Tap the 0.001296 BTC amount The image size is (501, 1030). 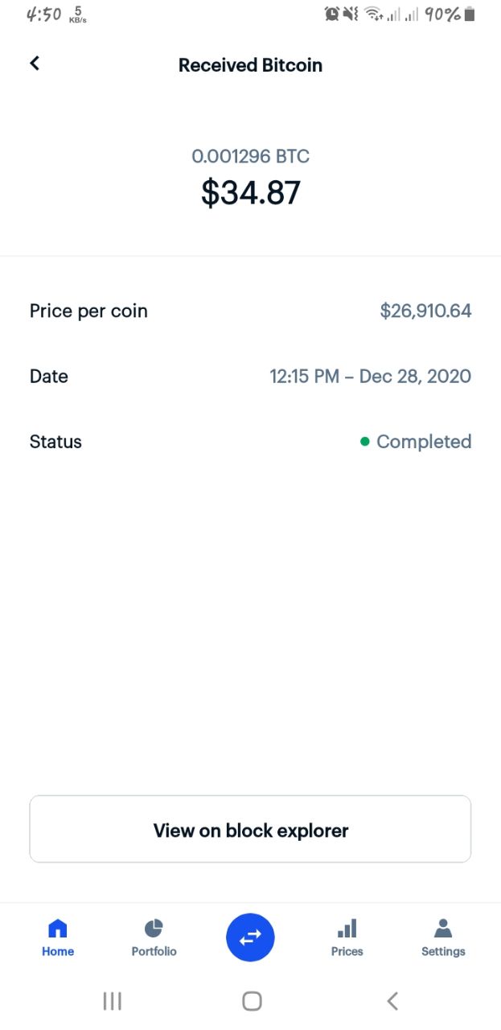pos(250,156)
